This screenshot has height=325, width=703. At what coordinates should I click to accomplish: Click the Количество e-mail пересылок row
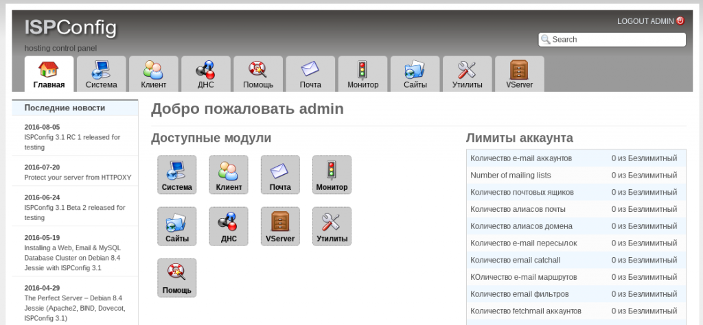576,243
